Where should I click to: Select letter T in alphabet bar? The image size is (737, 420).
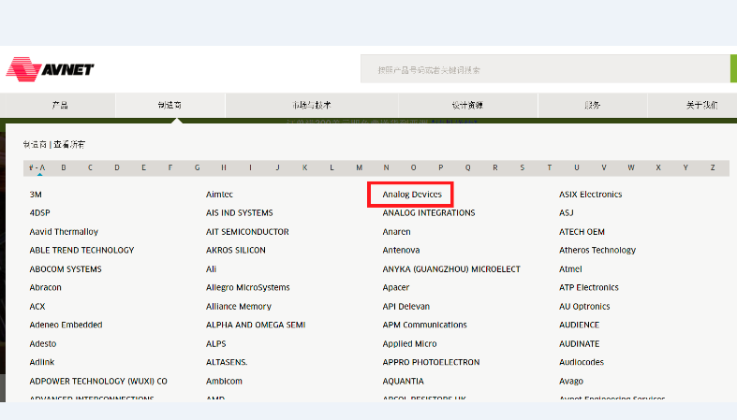[549, 167]
